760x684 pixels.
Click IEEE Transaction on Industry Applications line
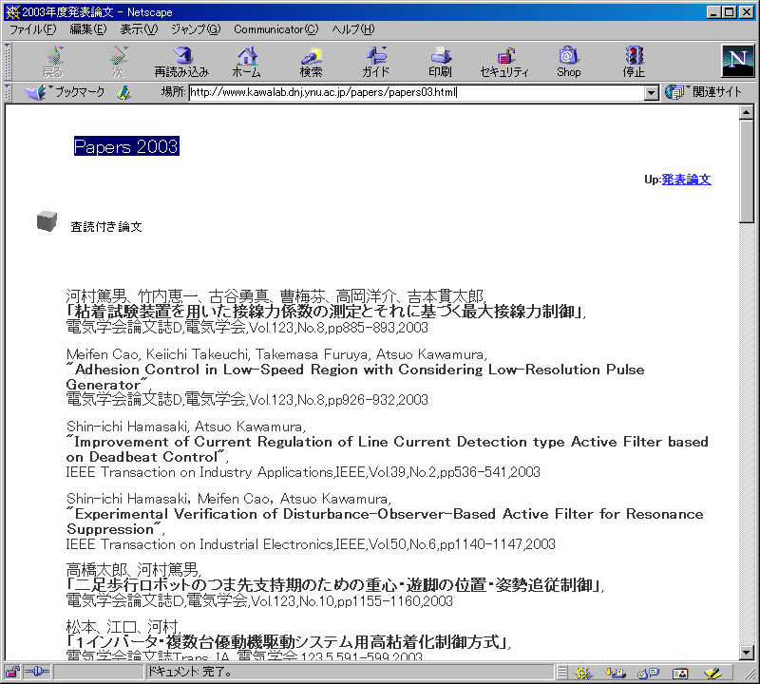pos(303,472)
